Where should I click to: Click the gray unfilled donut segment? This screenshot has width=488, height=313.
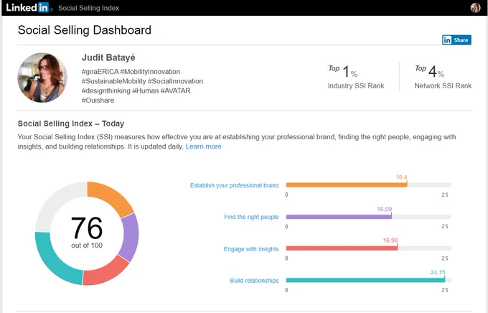pos(57,203)
